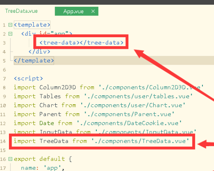
Task: Switch to the TreeData.vue tab
Action: click(21, 11)
